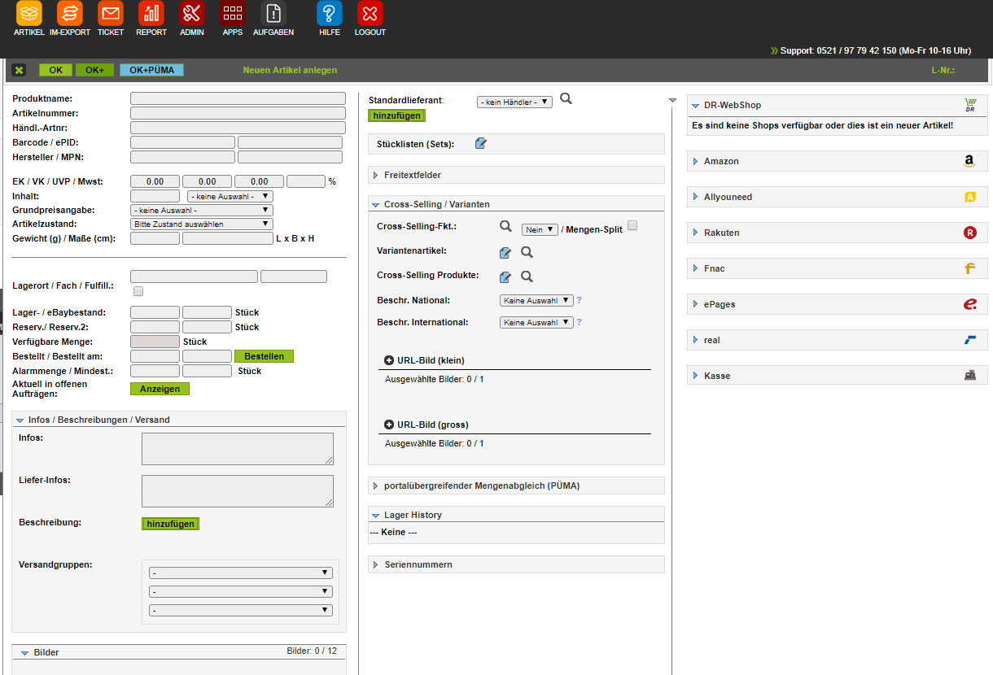Open the first Versandgruppen dropdown

coord(241,573)
